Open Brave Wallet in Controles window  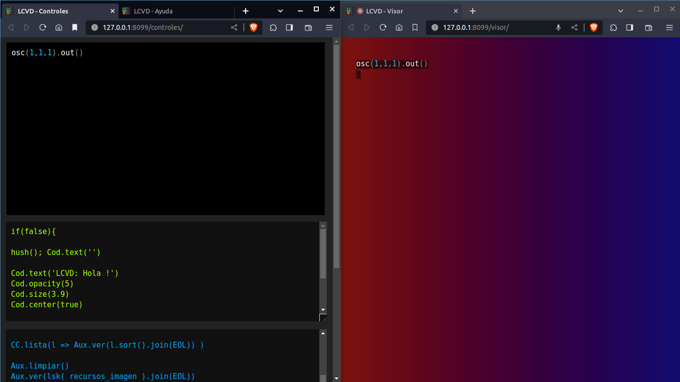point(308,27)
